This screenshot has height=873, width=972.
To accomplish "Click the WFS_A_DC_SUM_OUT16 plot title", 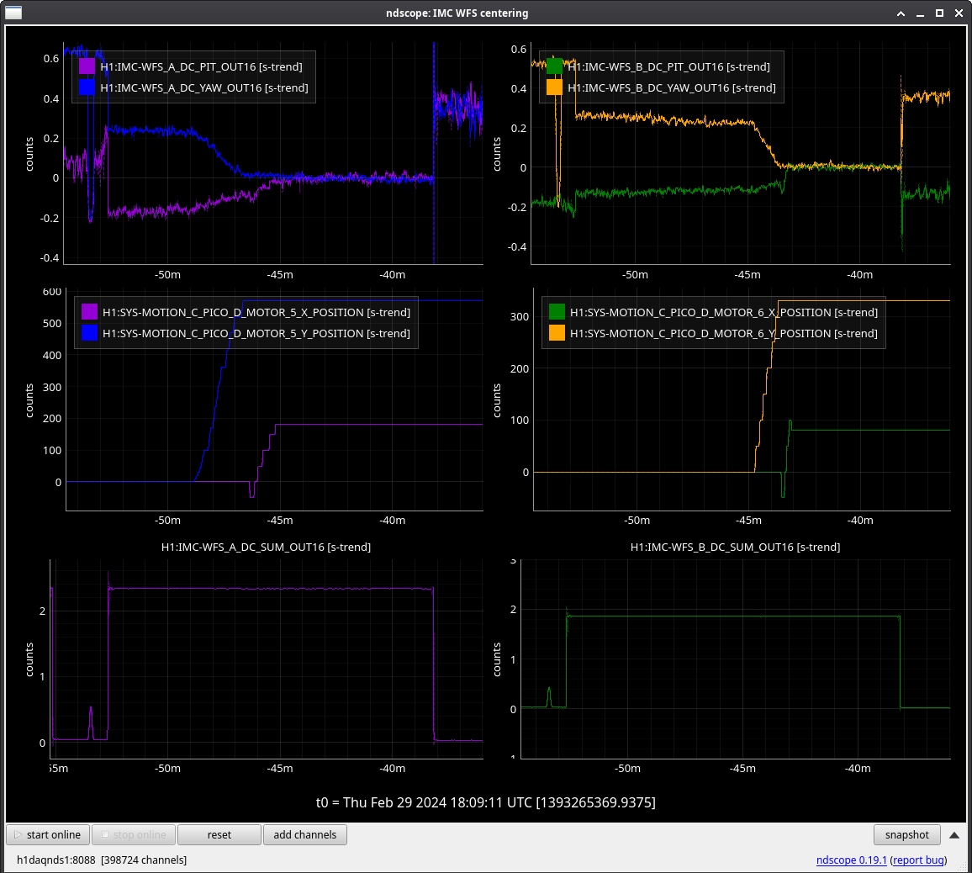I will [266, 547].
